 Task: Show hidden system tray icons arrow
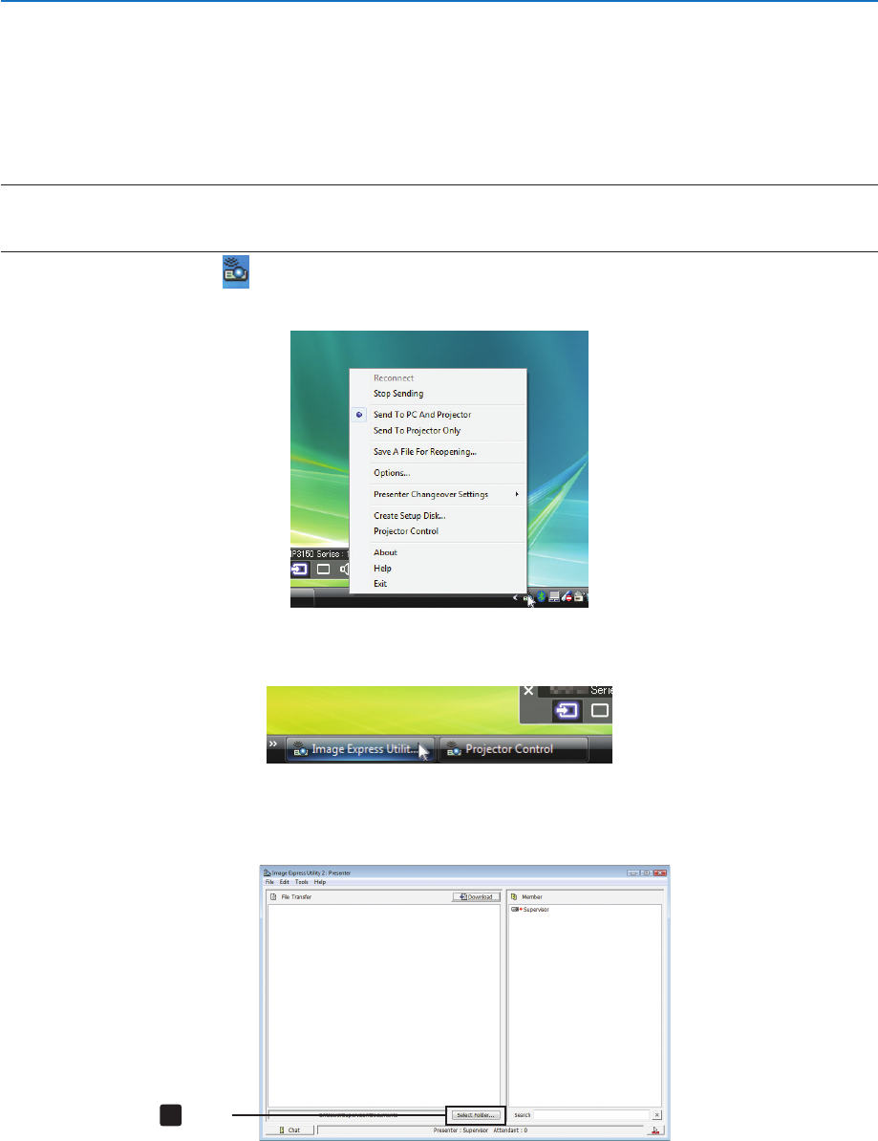click(515, 597)
